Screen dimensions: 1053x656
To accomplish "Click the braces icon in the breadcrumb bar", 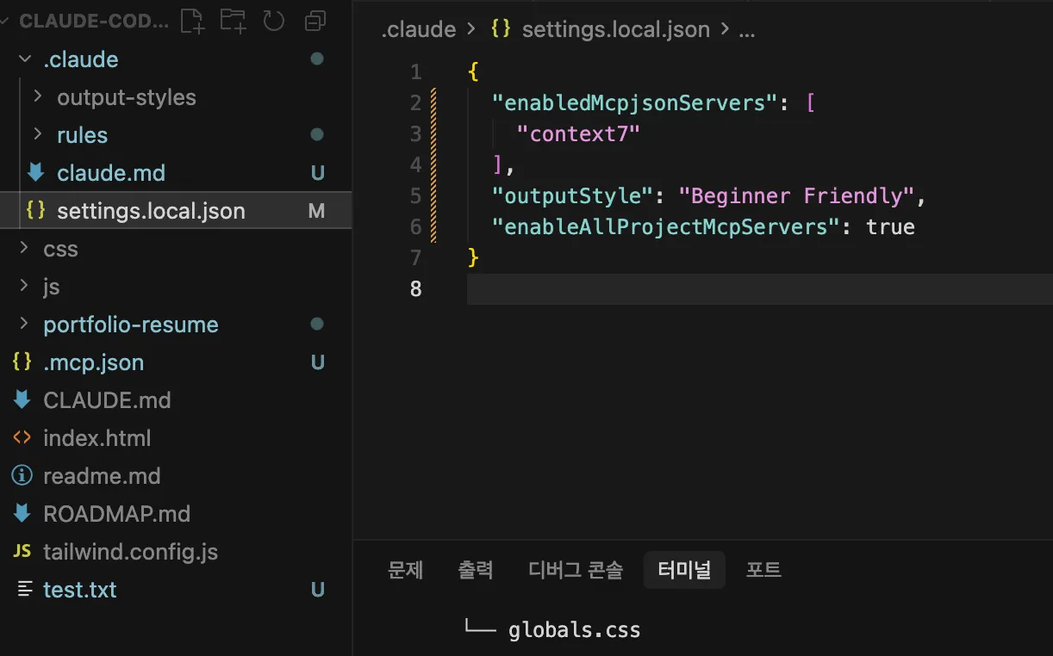I will tap(501, 29).
